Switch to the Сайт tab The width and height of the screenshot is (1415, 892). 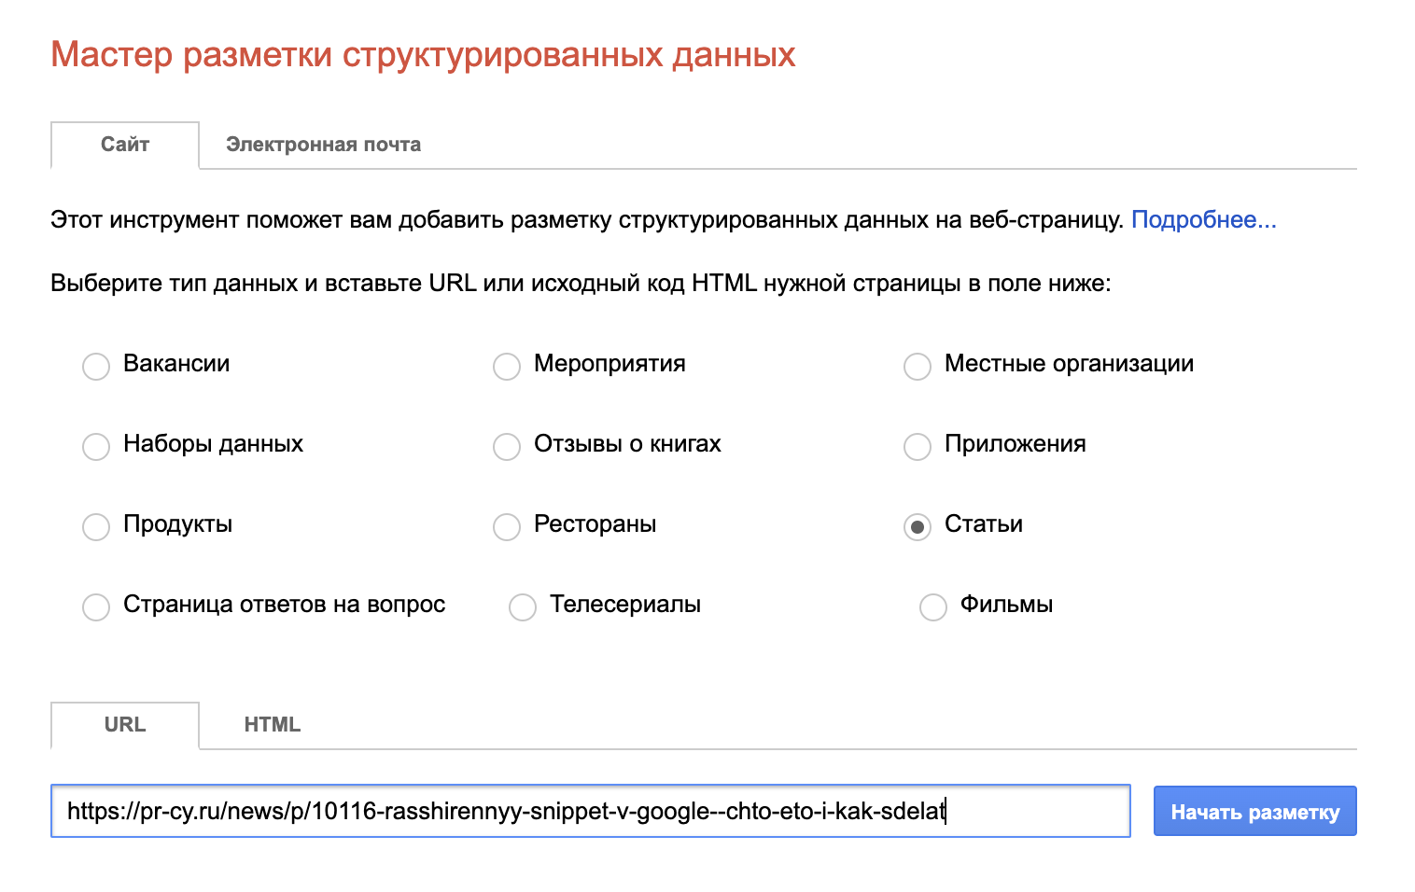[125, 145]
